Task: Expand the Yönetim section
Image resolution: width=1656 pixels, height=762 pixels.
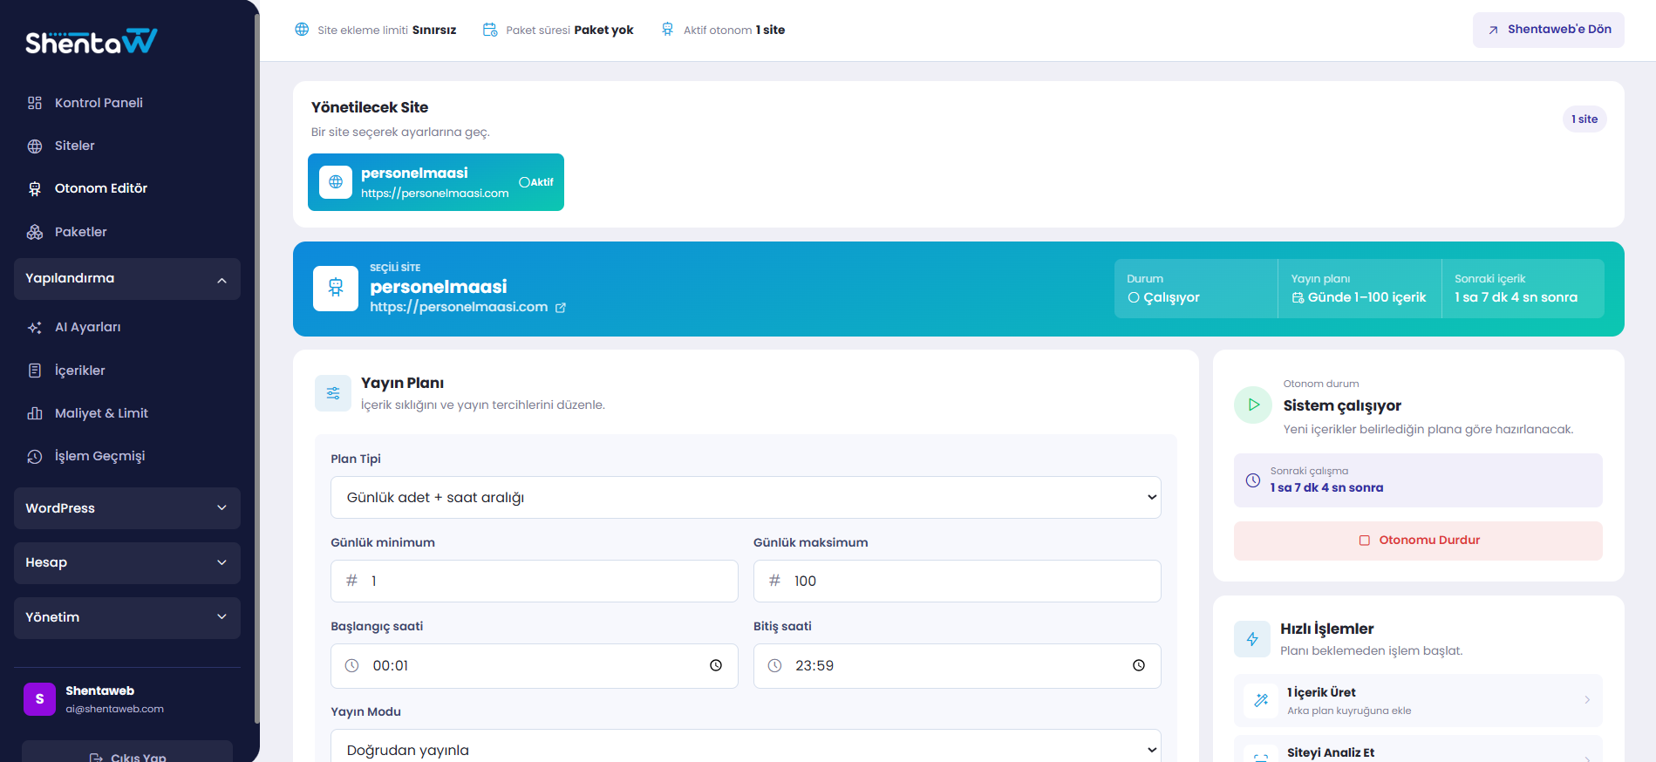Action: coord(127,618)
